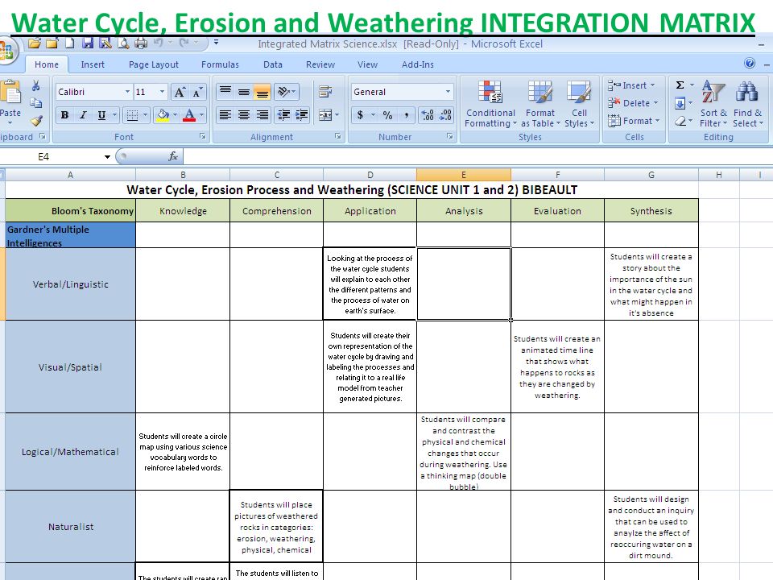The width and height of the screenshot is (773, 580).
Task: Select the Format Painter brush
Action: [36, 120]
